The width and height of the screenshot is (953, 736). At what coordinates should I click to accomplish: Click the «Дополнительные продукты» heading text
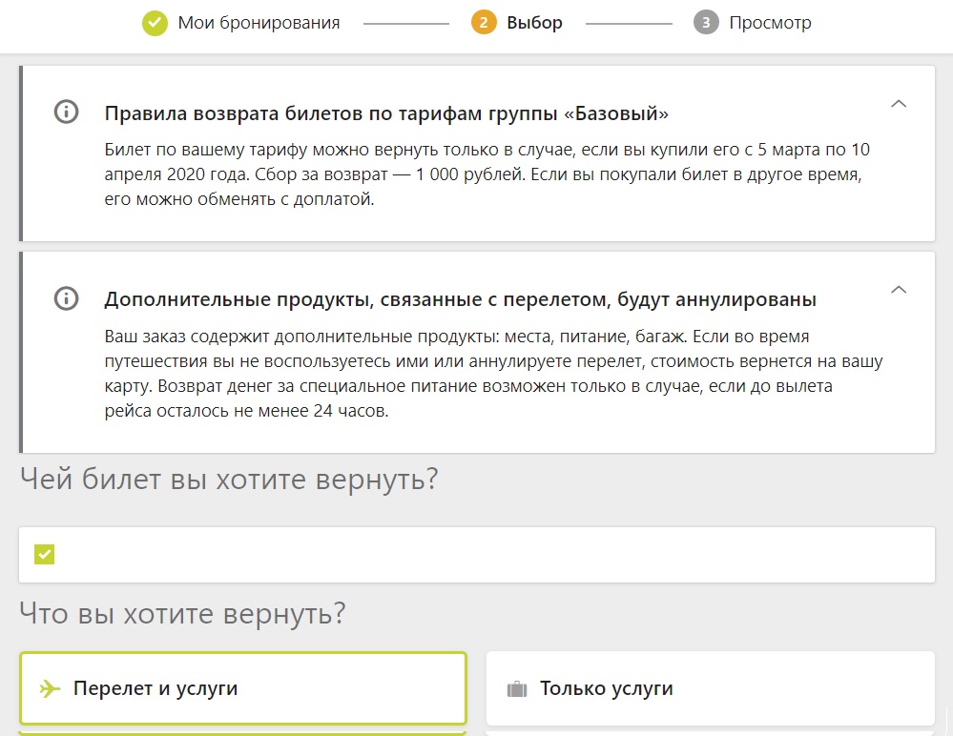tap(460, 299)
